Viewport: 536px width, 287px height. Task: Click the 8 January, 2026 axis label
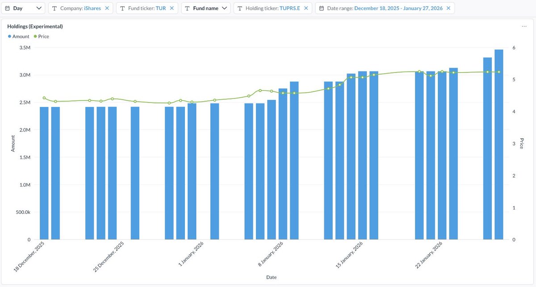tap(270, 254)
